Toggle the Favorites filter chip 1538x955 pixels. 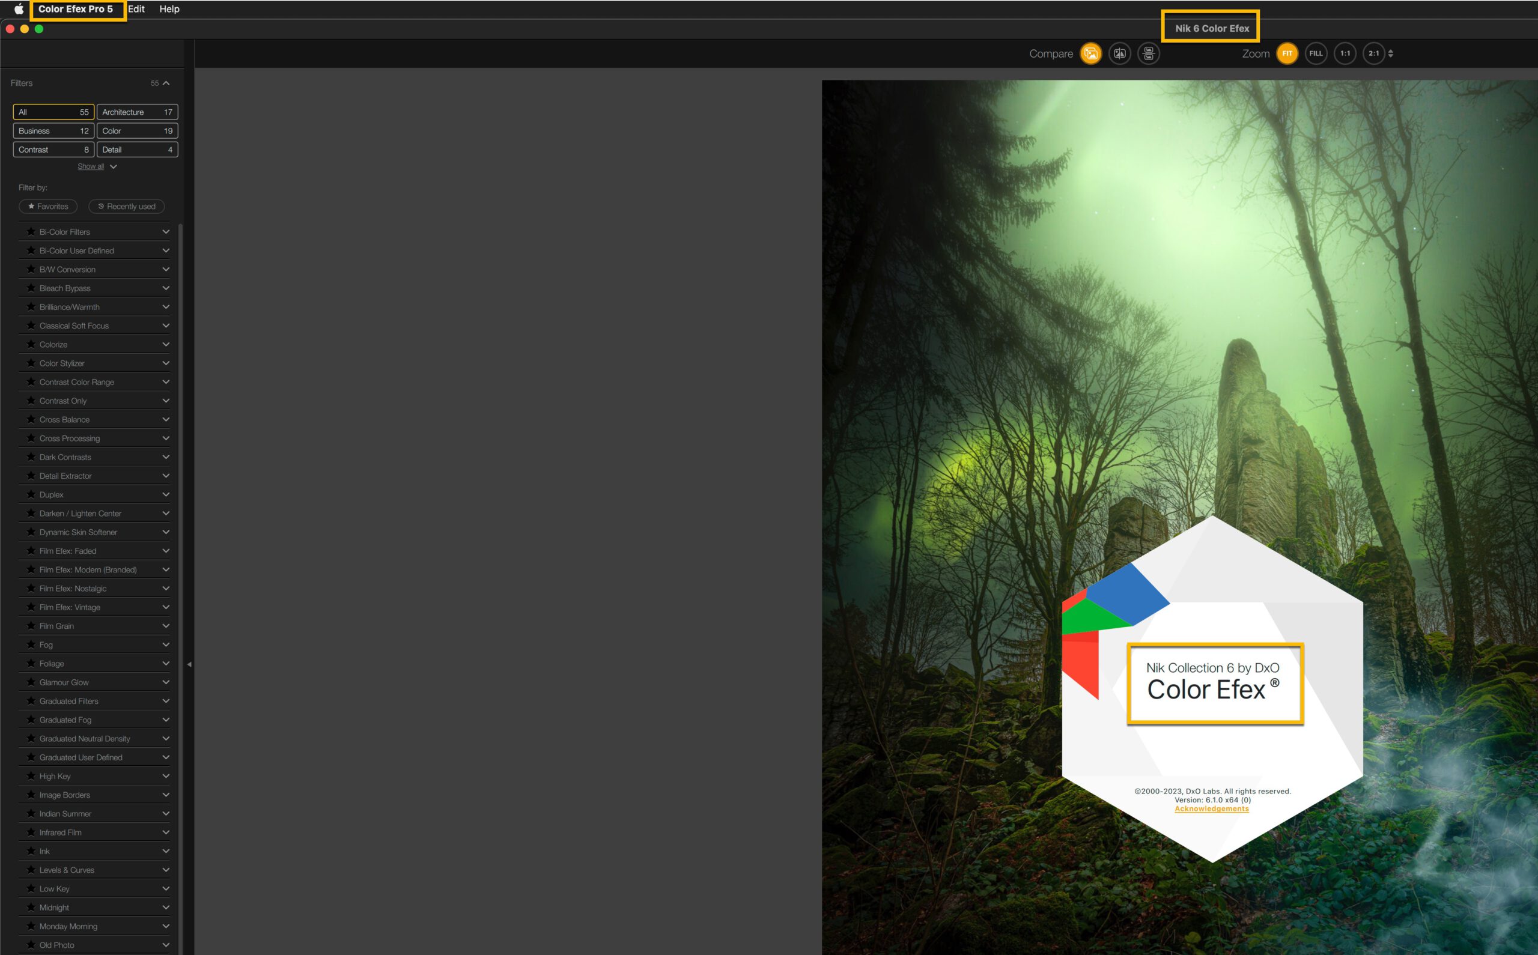click(x=48, y=207)
